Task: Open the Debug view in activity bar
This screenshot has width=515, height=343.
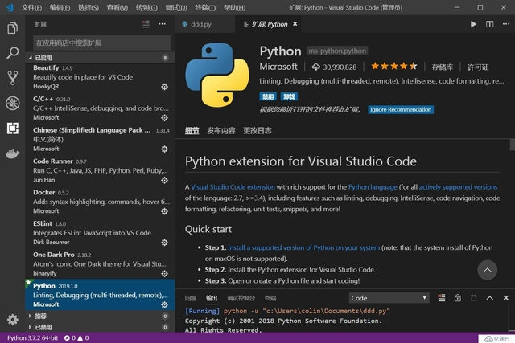Action: pos(13,104)
